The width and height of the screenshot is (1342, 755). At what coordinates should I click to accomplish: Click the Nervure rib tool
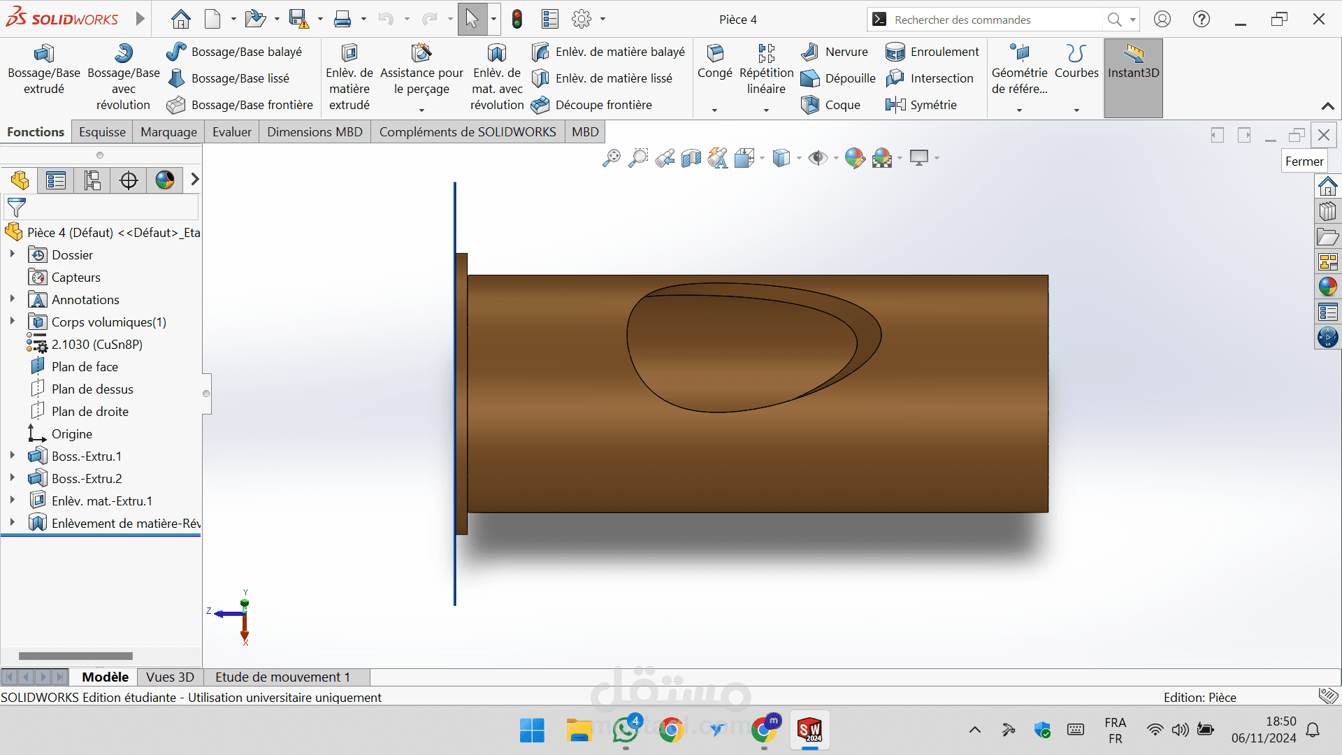tap(835, 52)
